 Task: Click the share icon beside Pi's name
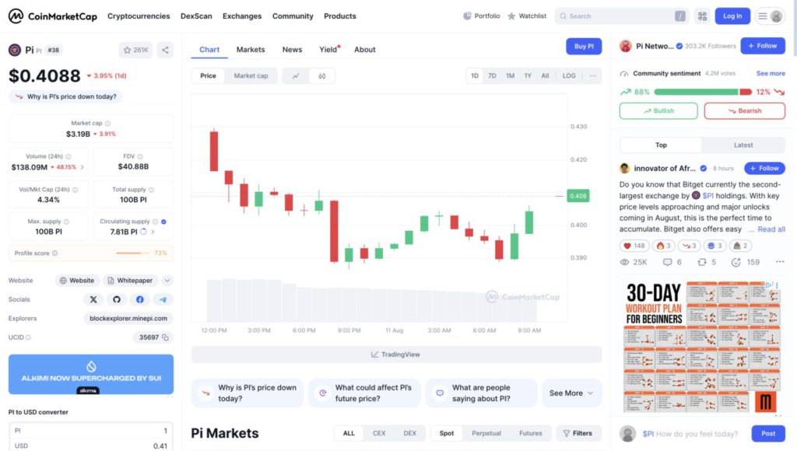coord(165,50)
